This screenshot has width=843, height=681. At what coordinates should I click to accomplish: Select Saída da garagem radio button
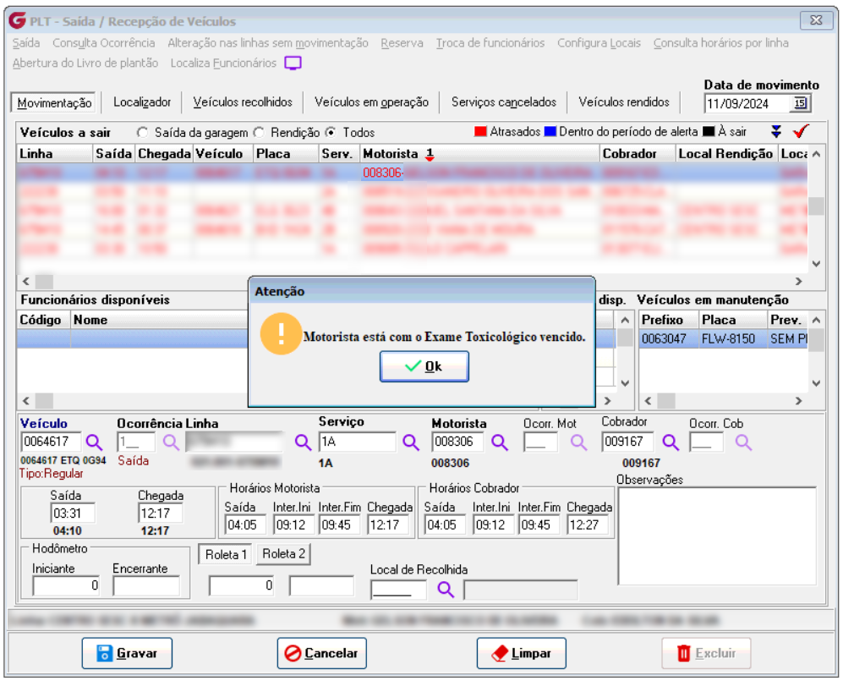coord(142,132)
